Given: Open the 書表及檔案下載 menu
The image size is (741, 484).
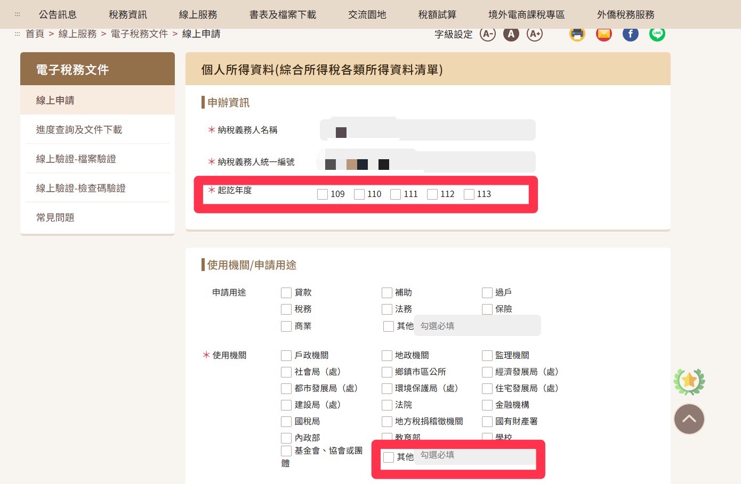Looking at the screenshot, I should click(283, 14).
